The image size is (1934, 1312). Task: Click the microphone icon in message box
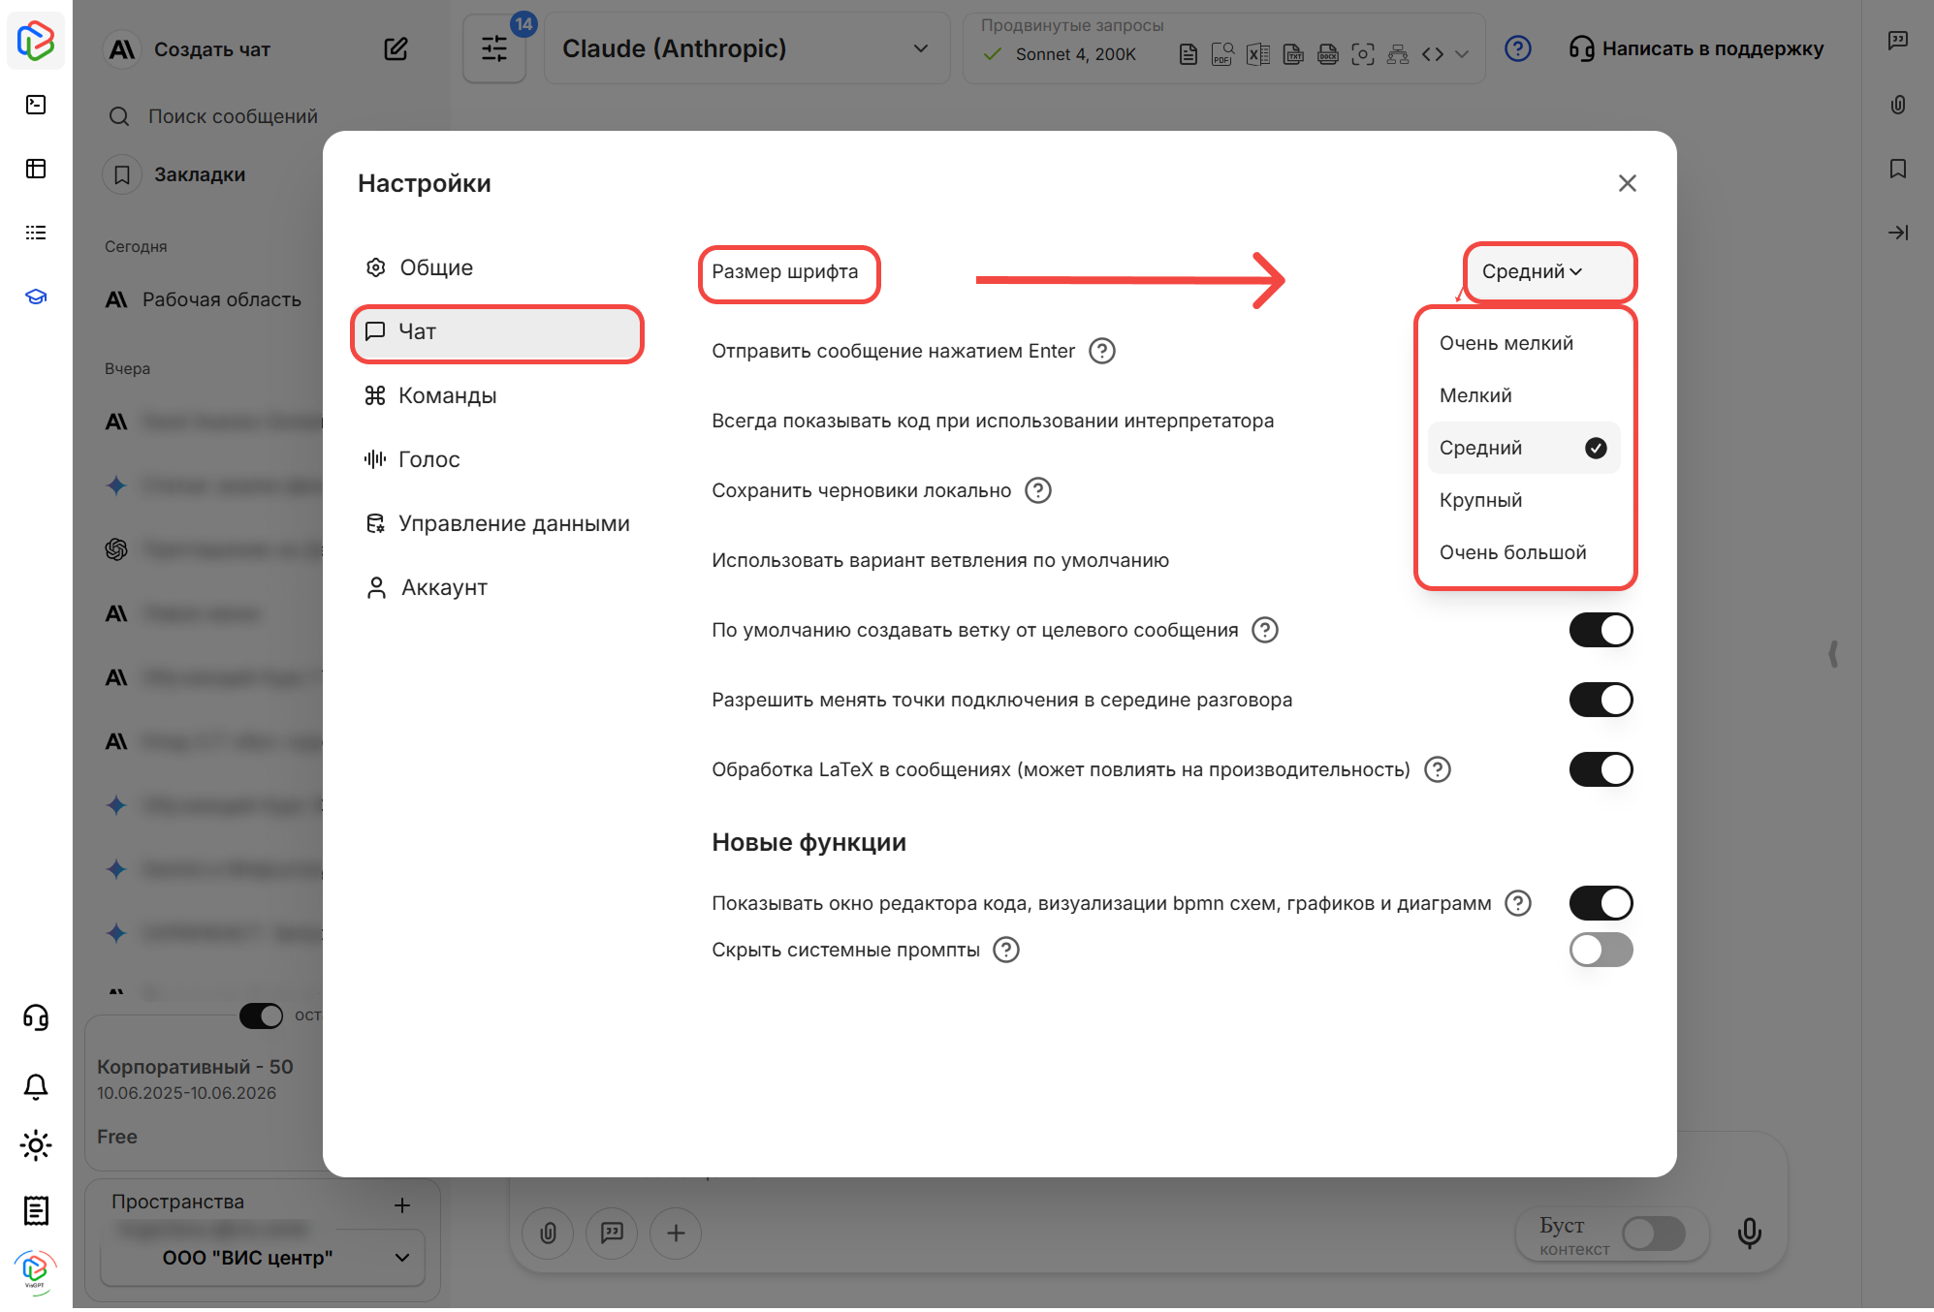[1750, 1233]
